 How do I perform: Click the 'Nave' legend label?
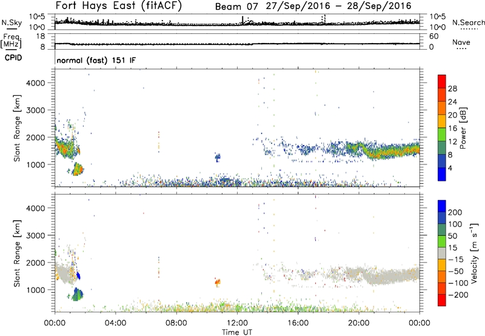coord(461,42)
